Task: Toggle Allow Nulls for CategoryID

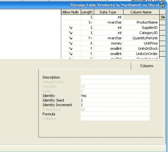Action: 71,33
